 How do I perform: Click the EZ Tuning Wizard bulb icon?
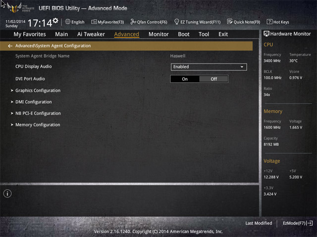click(x=176, y=22)
